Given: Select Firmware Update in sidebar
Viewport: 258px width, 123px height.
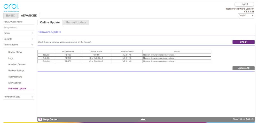Looking at the screenshot, I should pyautogui.click(x=17, y=89).
